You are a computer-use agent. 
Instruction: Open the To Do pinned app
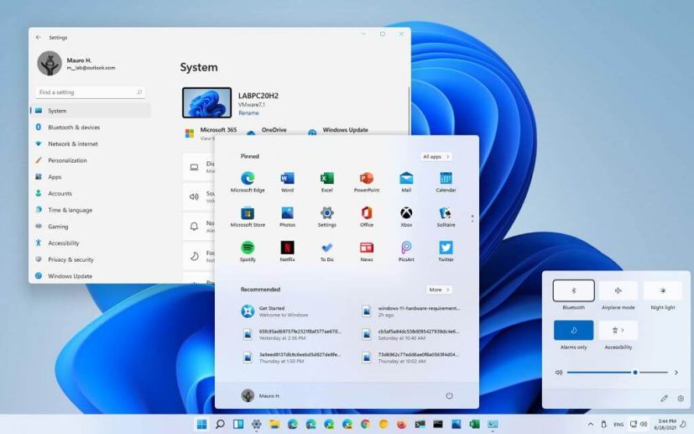(x=327, y=252)
